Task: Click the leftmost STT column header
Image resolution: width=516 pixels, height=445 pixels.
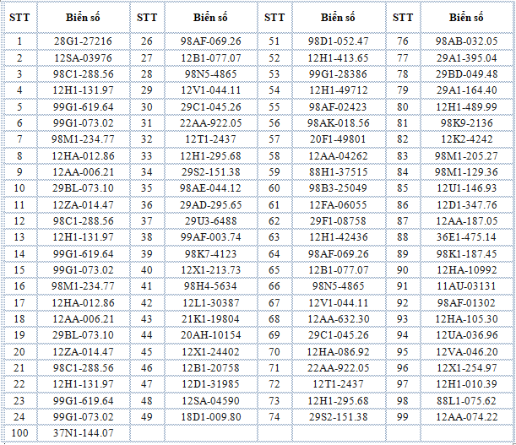Action: [x=19, y=18]
